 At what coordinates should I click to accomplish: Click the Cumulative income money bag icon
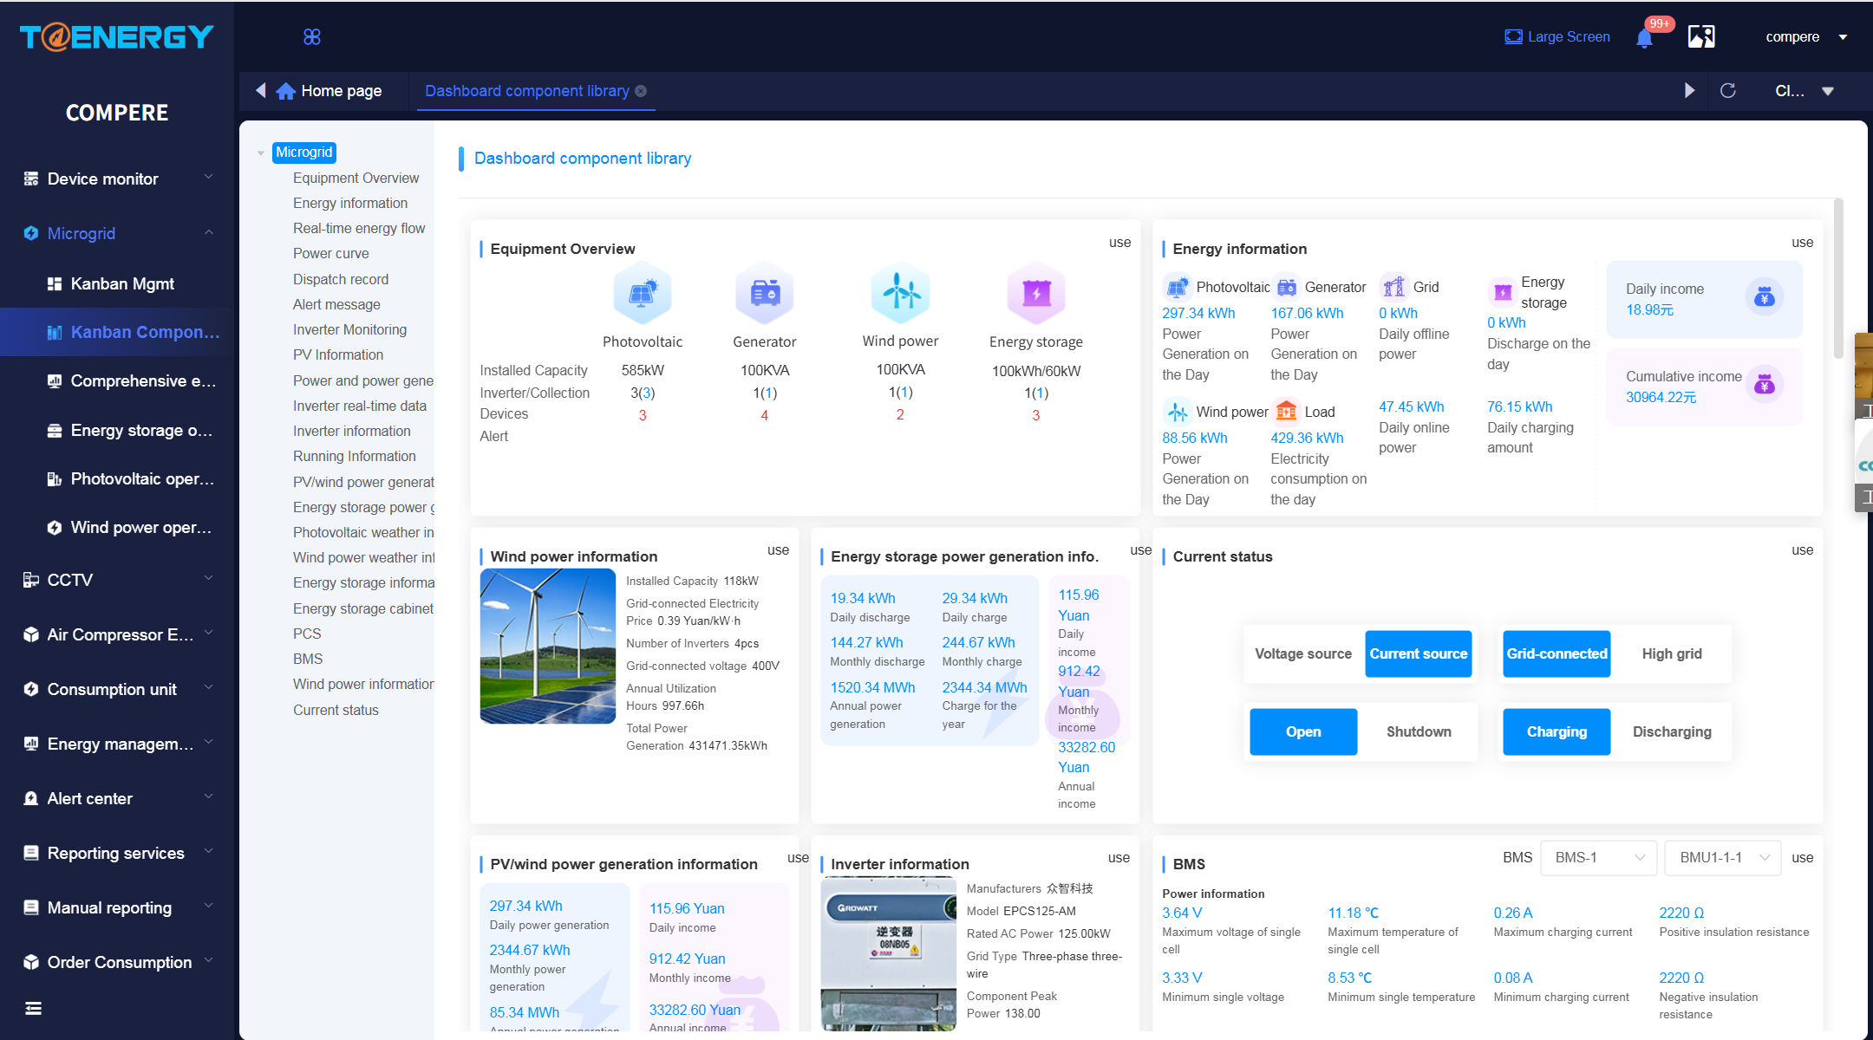click(1765, 385)
